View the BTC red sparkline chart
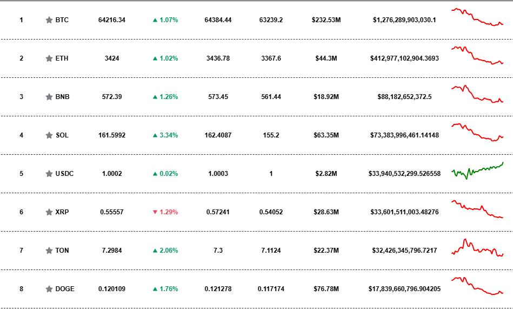Screen dimensions: 513x309 pos(477,17)
